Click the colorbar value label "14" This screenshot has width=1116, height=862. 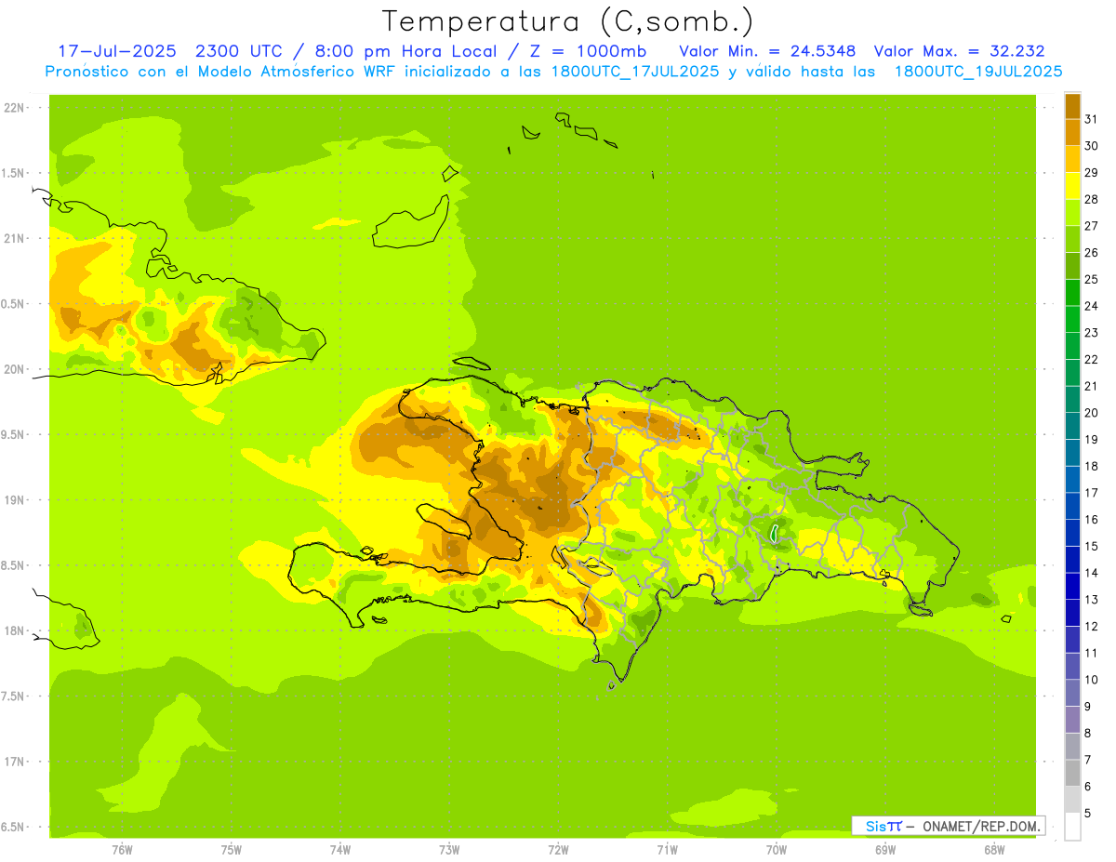coord(1092,573)
